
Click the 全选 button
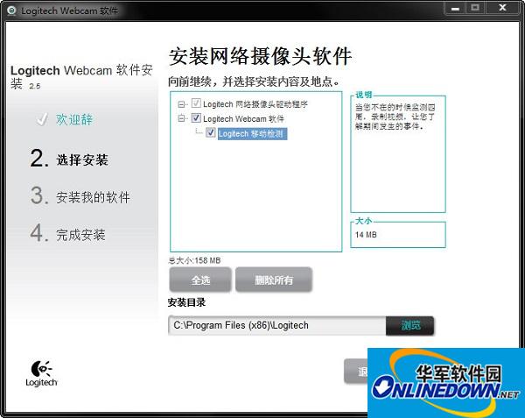tap(200, 280)
